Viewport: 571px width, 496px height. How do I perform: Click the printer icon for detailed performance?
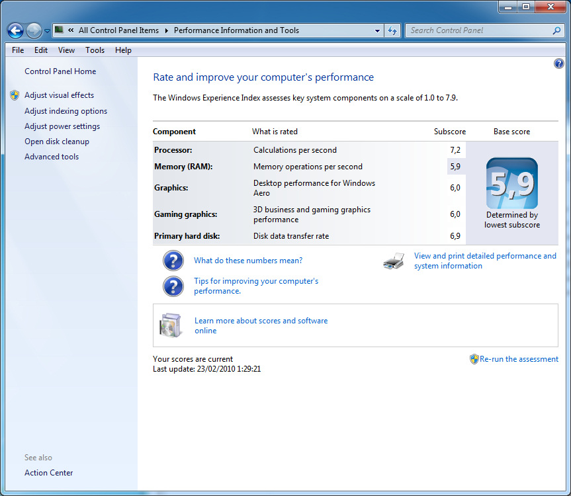(x=393, y=261)
